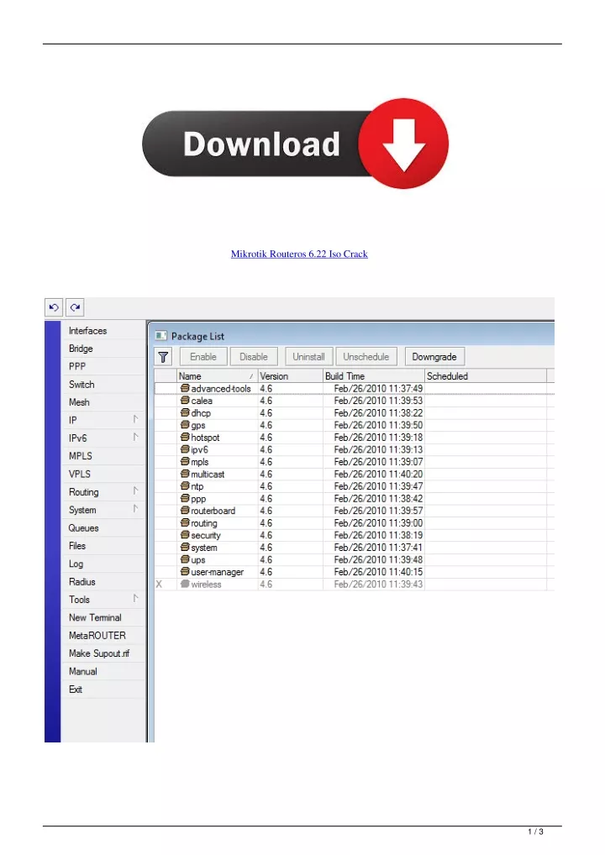Select the ipv6 package icon

(185, 449)
